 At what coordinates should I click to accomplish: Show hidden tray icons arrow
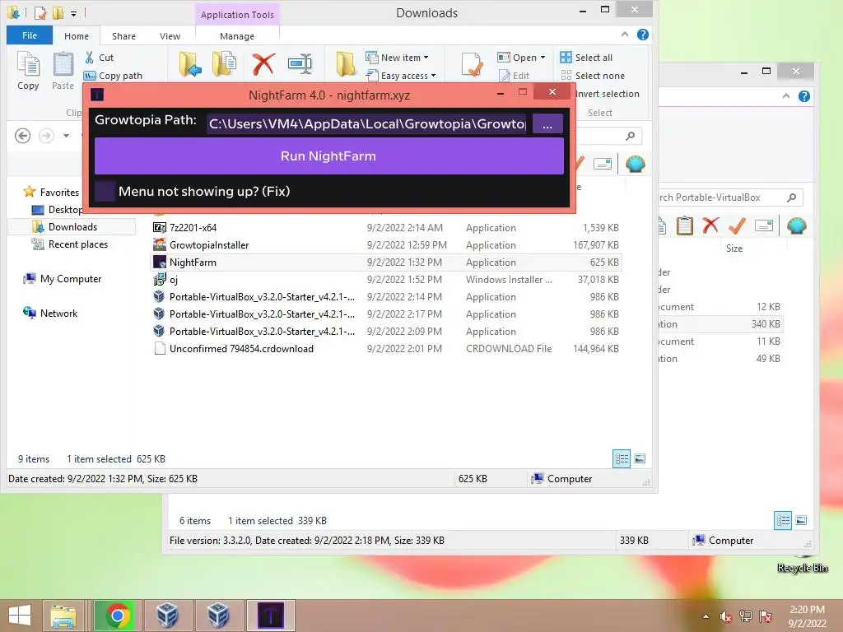click(x=706, y=616)
